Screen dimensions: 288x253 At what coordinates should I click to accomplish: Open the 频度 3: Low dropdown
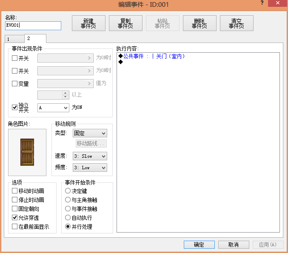coord(90,168)
